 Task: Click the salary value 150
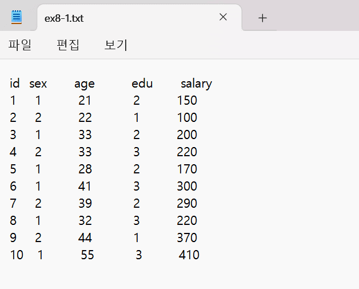pos(187,101)
